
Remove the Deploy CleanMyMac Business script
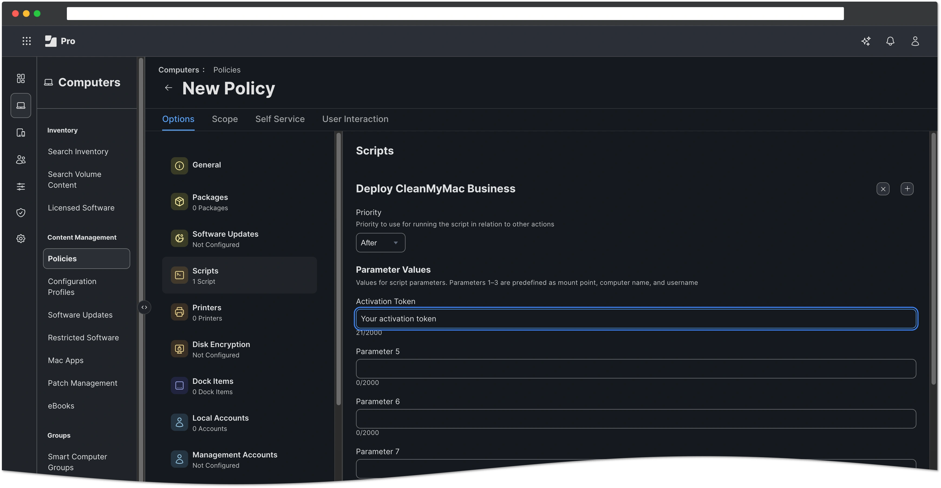[x=883, y=189]
